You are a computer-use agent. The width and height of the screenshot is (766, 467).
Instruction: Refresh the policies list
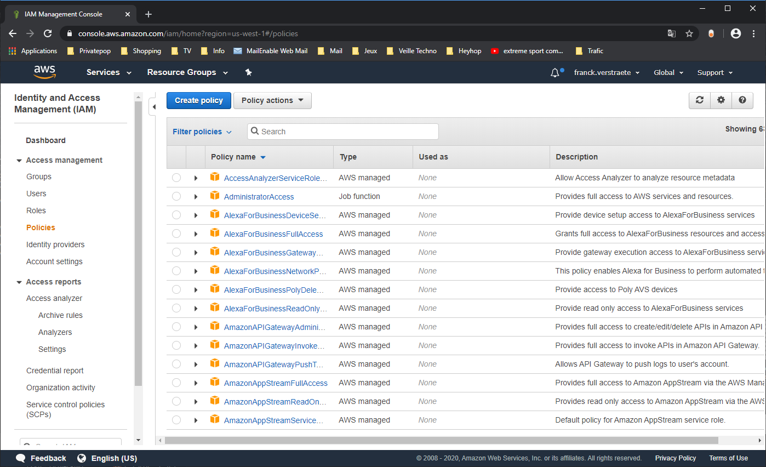pos(700,100)
